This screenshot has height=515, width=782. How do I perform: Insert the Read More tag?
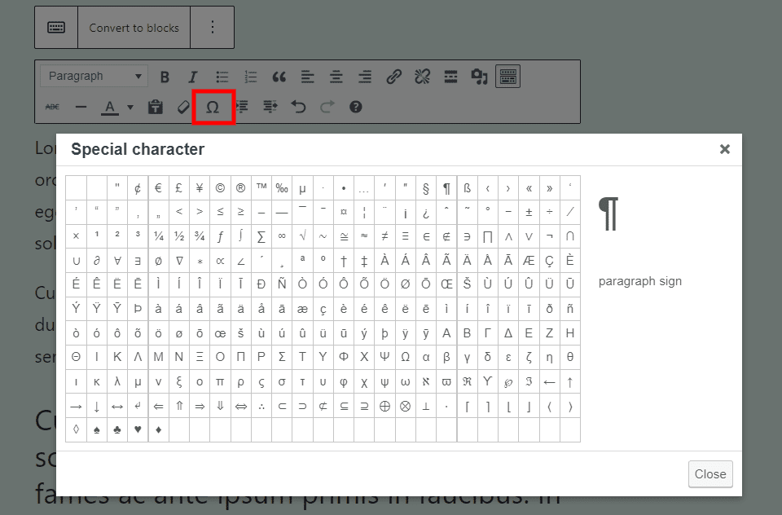(450, 77)
